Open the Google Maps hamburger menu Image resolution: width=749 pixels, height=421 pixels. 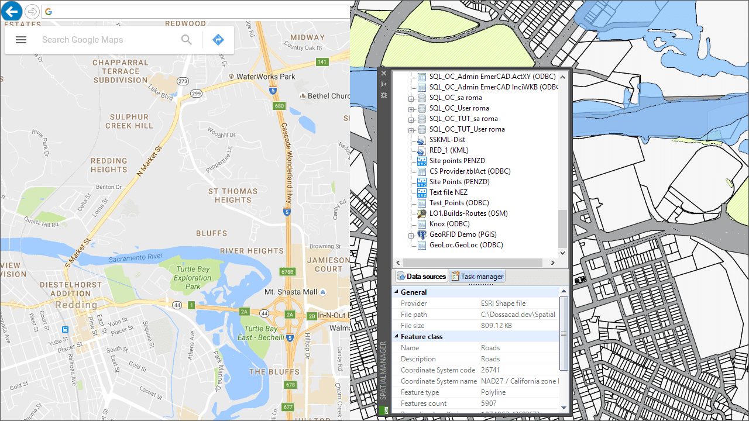coord(21,40)
